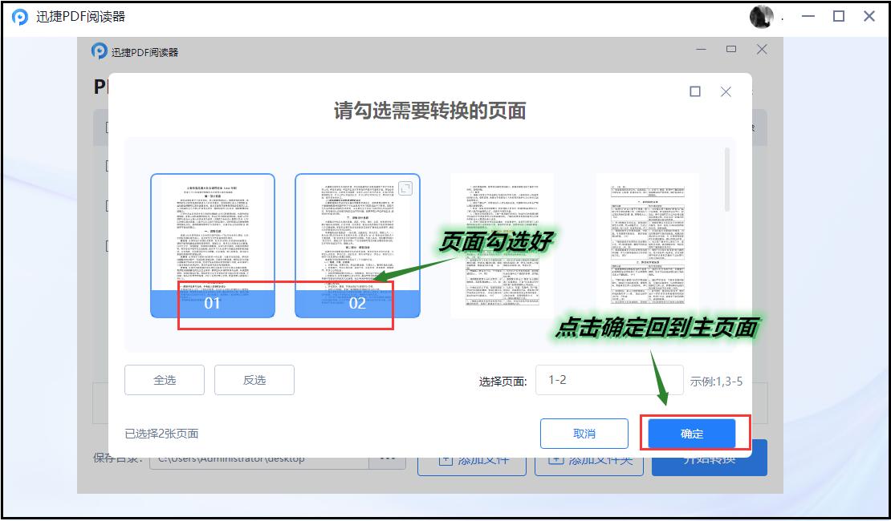Click the 添加文件 file-add icon

444,459
